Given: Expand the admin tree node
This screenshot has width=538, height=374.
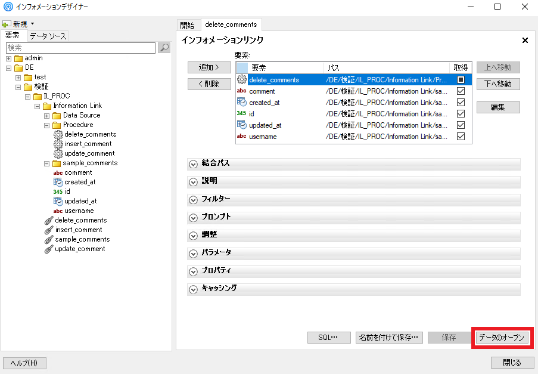Looking at the screenshot, I should pyautogui.click(x=8, y=58).
